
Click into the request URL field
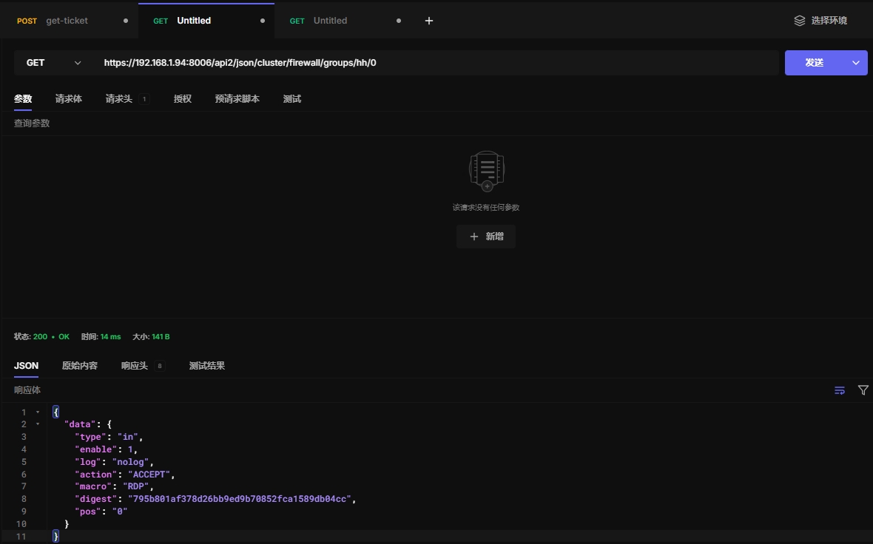(437, 63)
